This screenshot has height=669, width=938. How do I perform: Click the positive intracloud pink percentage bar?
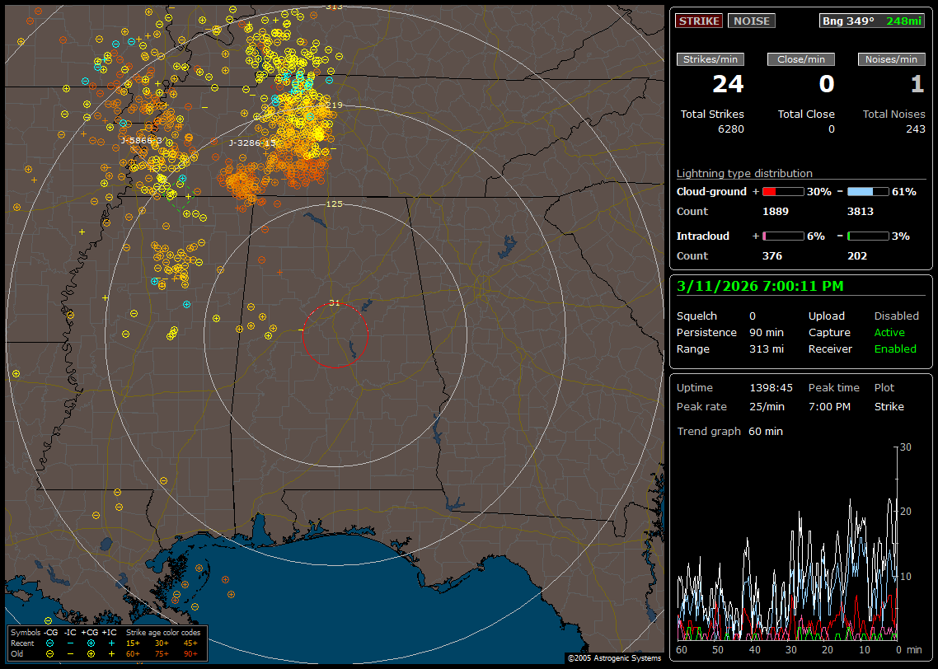[x=782, y=236]
